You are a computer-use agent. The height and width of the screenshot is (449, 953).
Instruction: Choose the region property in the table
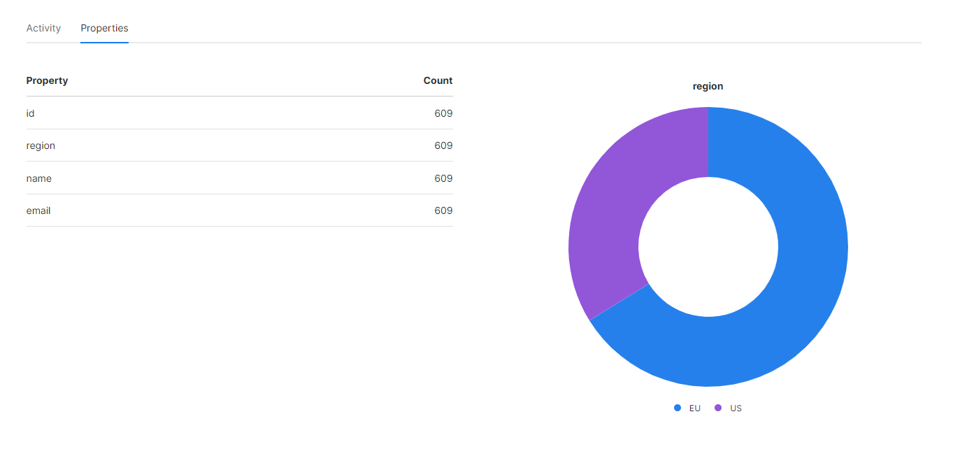(41, 145)
